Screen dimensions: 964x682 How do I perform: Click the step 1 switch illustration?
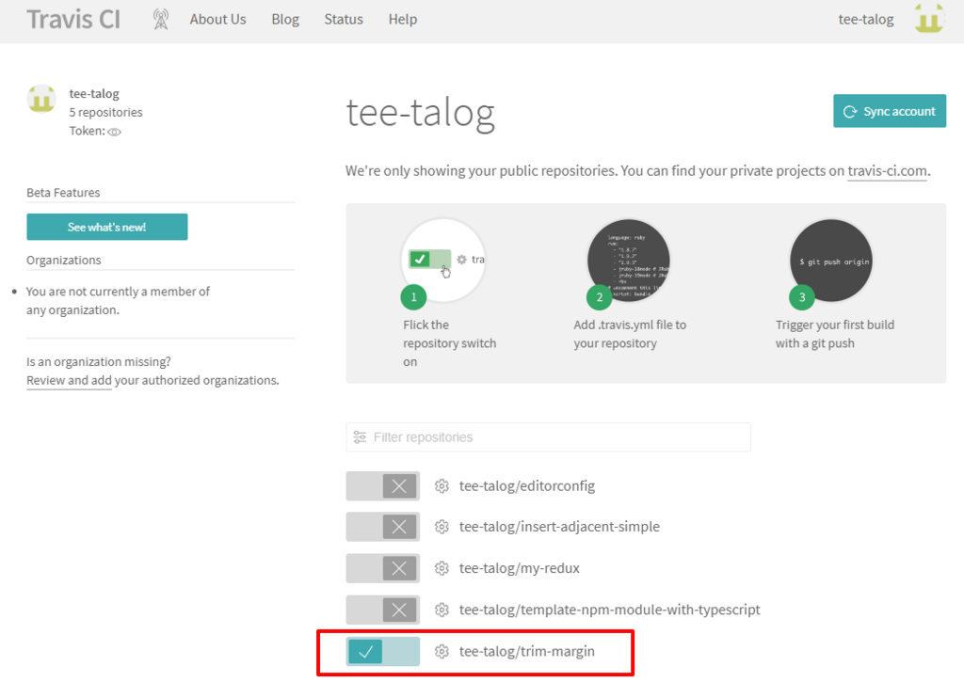(x=443, y=260)
